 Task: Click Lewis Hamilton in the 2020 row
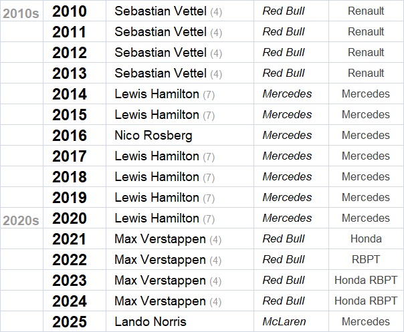[157, 218]
